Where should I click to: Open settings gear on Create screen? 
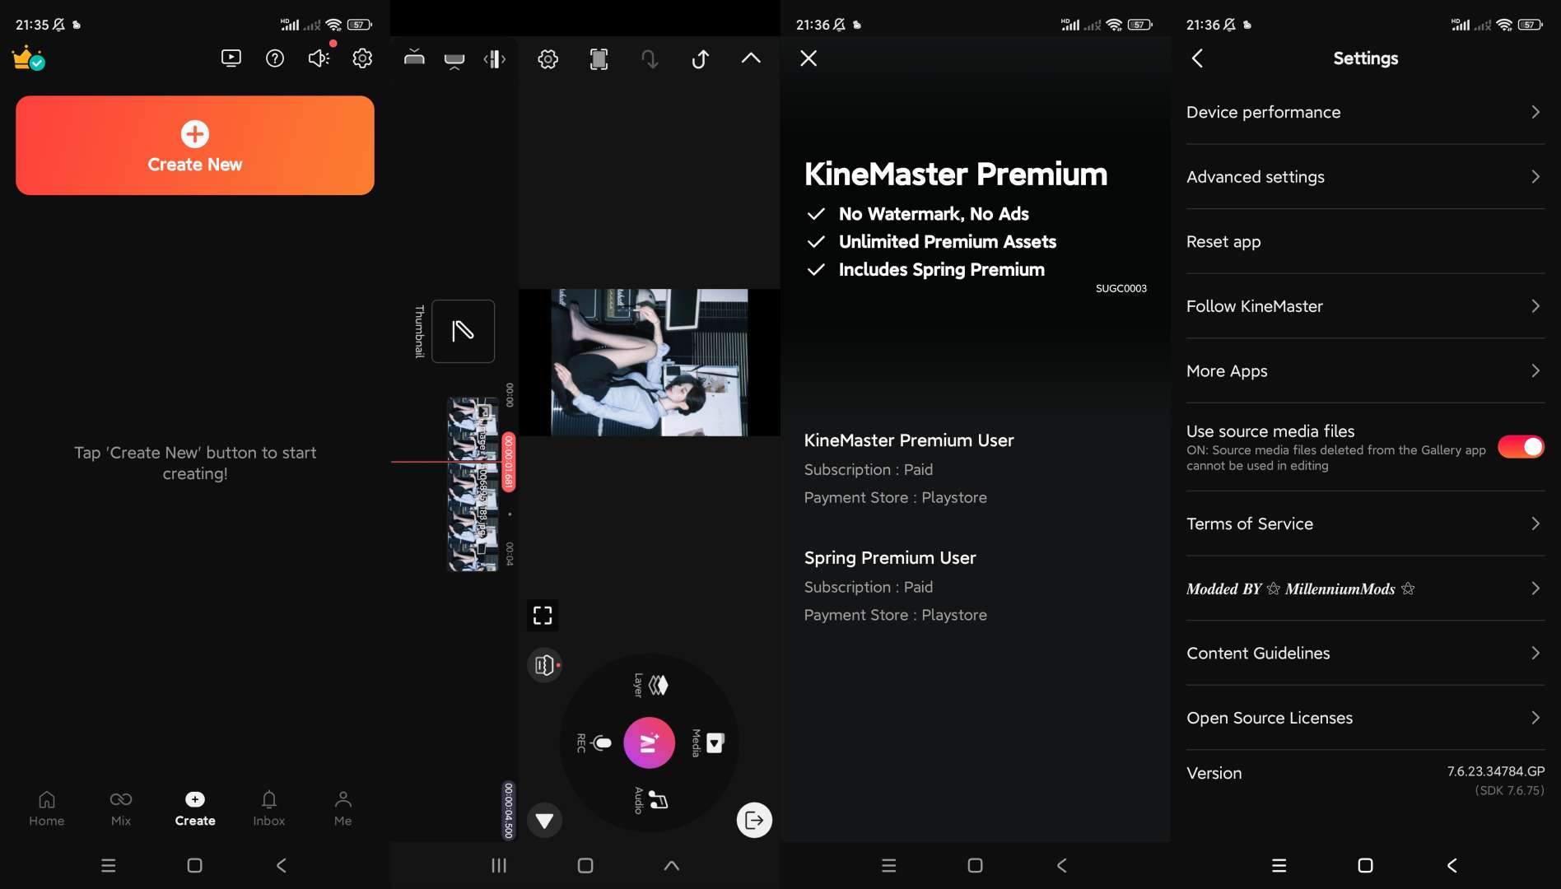pos(362,58)
